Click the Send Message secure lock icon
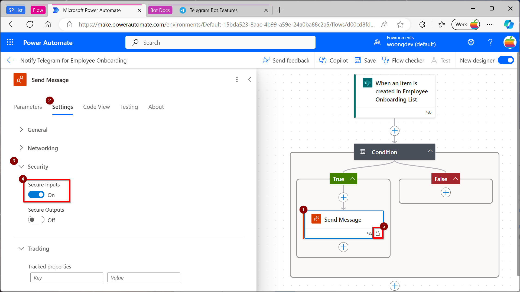Screen dimensions: 520x292 coord(378,233)
